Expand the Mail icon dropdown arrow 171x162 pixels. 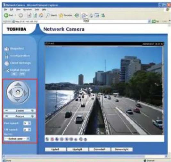pos(87,15)
